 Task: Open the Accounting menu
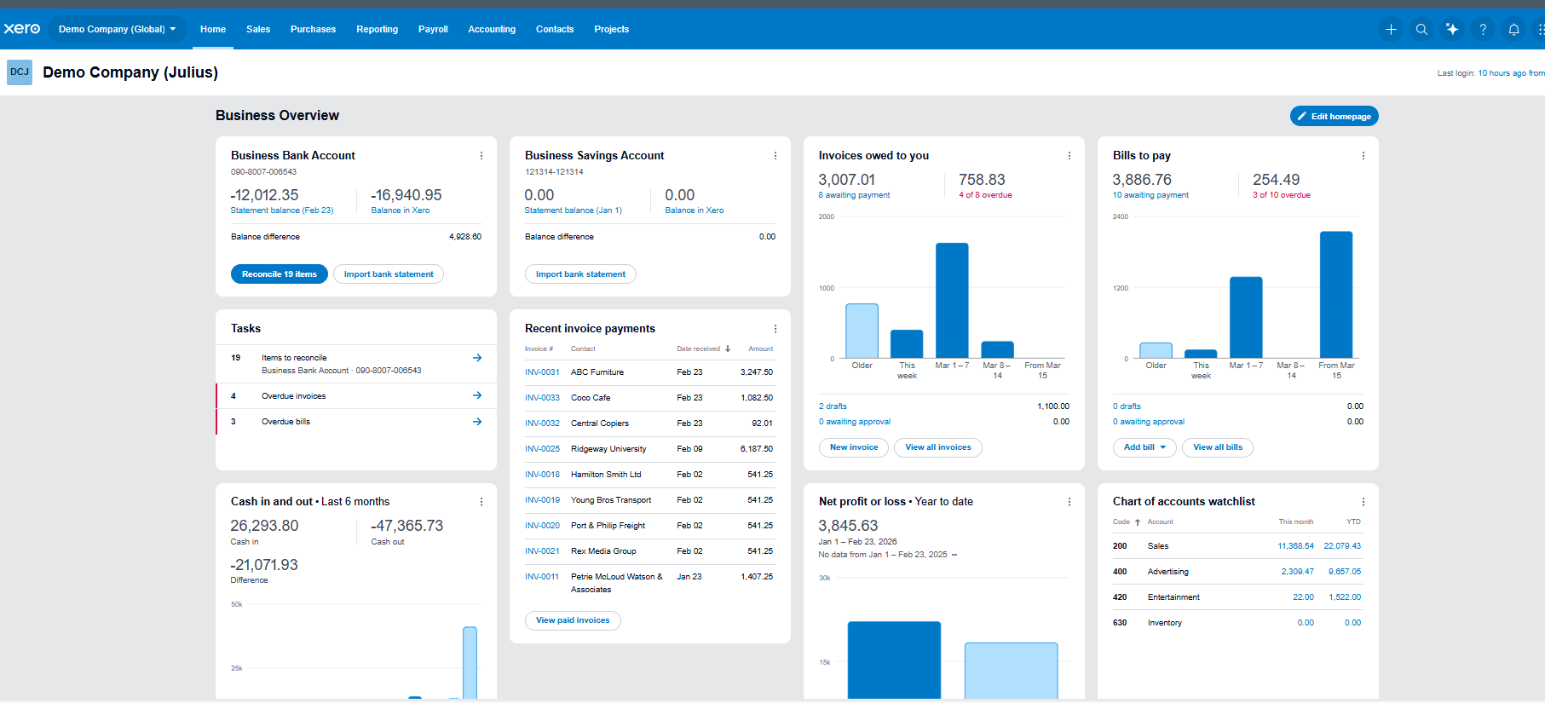(x=492, y=29)
